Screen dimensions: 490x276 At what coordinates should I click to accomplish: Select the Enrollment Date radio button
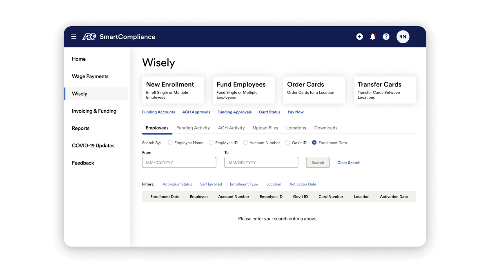(x=314, y=142)
